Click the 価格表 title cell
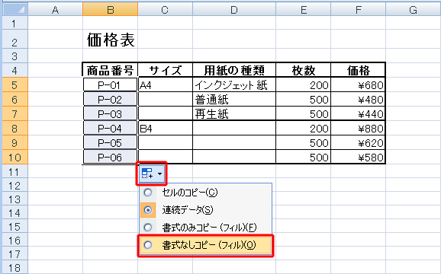Image resolution: width=441 pixels, height=274 pixels. pos(110,40)
